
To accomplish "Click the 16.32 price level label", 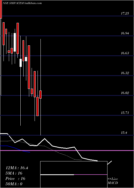I will coord(125,73).
